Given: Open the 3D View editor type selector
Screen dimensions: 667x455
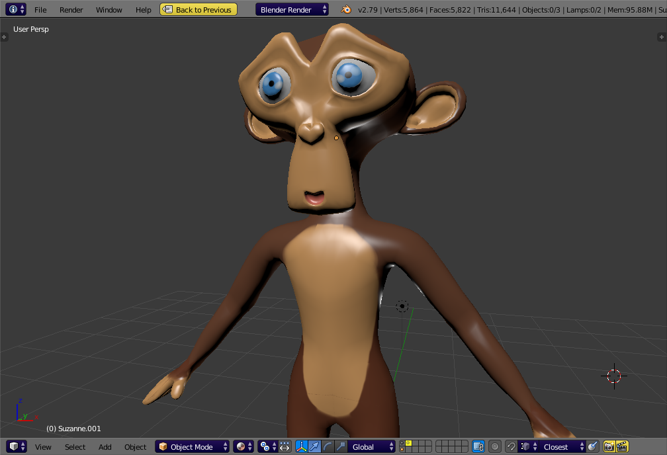Looking at the screenshot, I should click(17, 446).
